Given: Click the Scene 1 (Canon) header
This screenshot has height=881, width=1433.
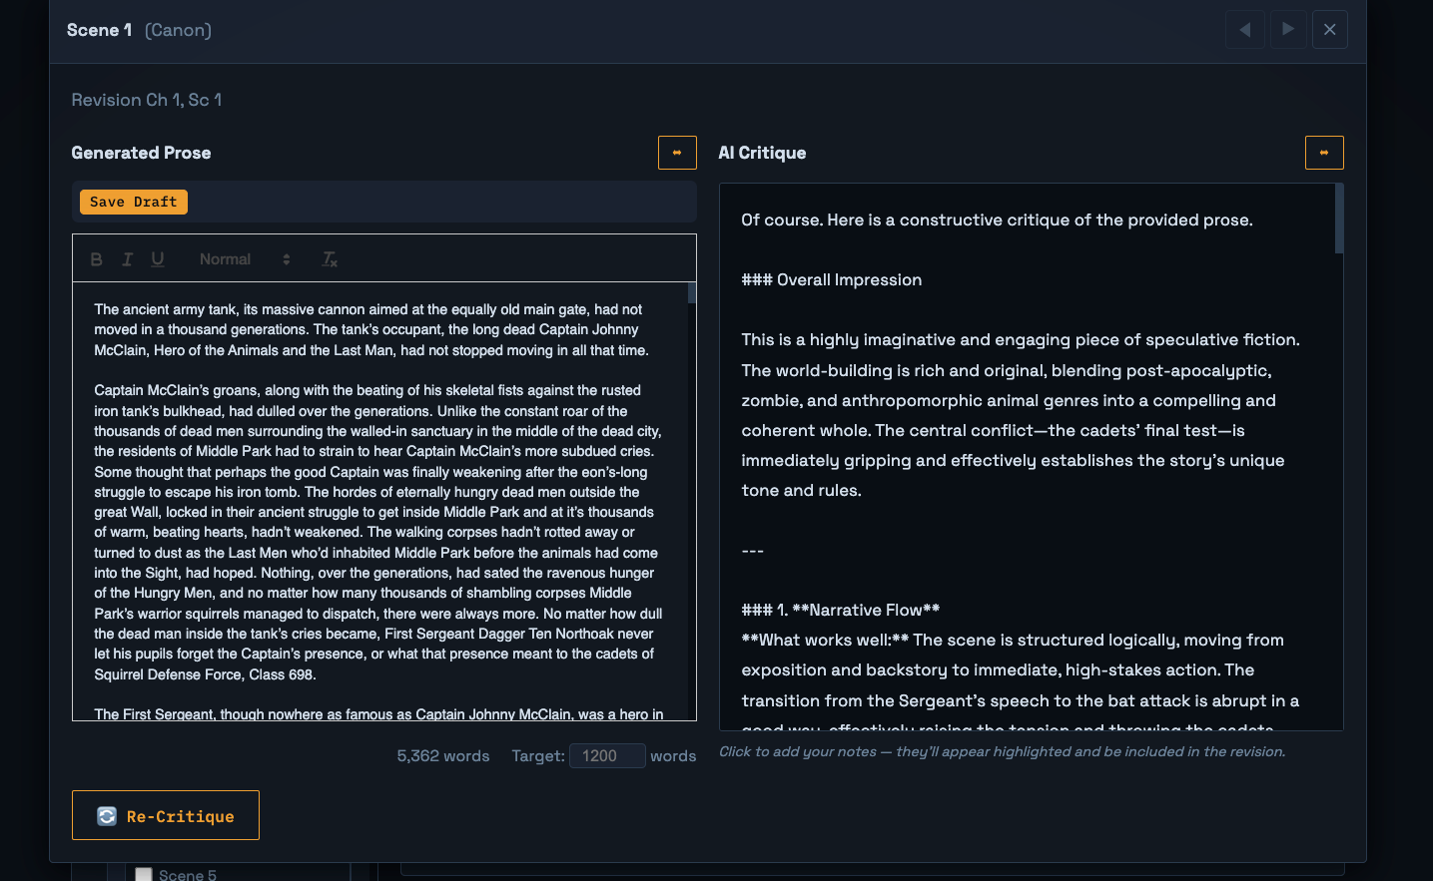Looking at the screenshot, I should click(x=140, y=29).
